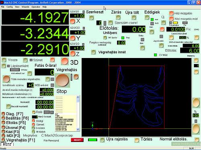Image resolution: width=201 pixels, height=150 pixels.
Task: Click the round Szerszám csere button
Action: 111,23
